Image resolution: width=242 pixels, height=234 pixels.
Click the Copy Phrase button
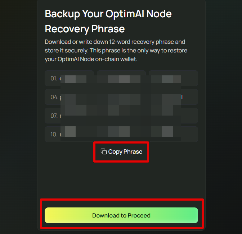point(121,152)
